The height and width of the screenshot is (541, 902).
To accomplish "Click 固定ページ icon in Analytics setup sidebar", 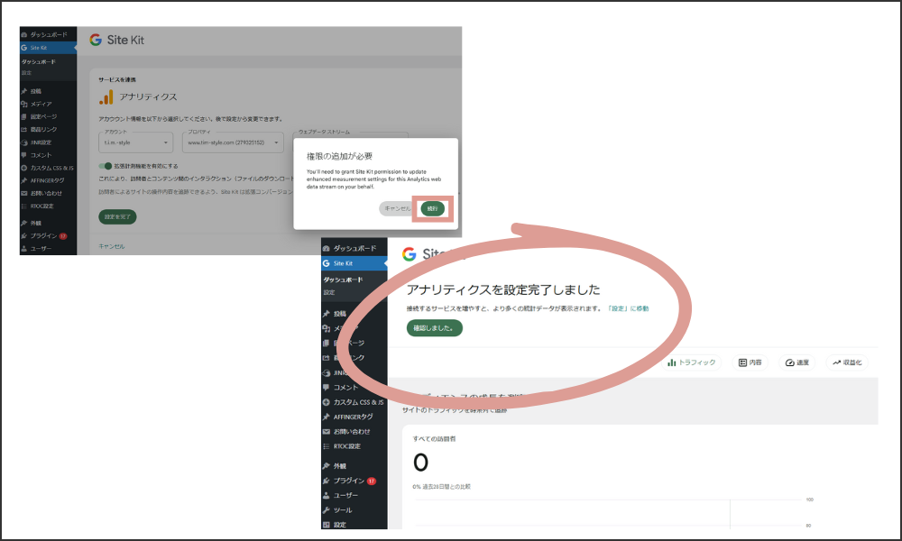I will (x=24, y=116).
